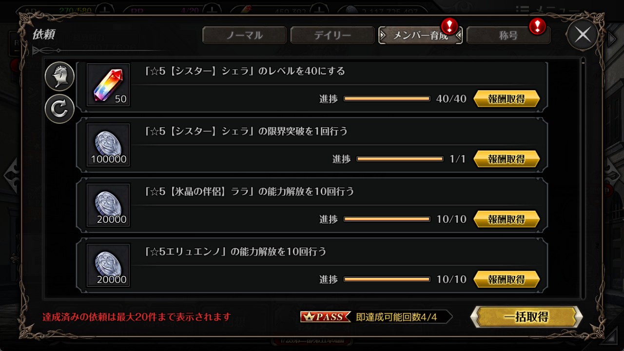Click the red alert badge on 称号
Viewport: 624px width, 351px height.
(x=537, y=26)
